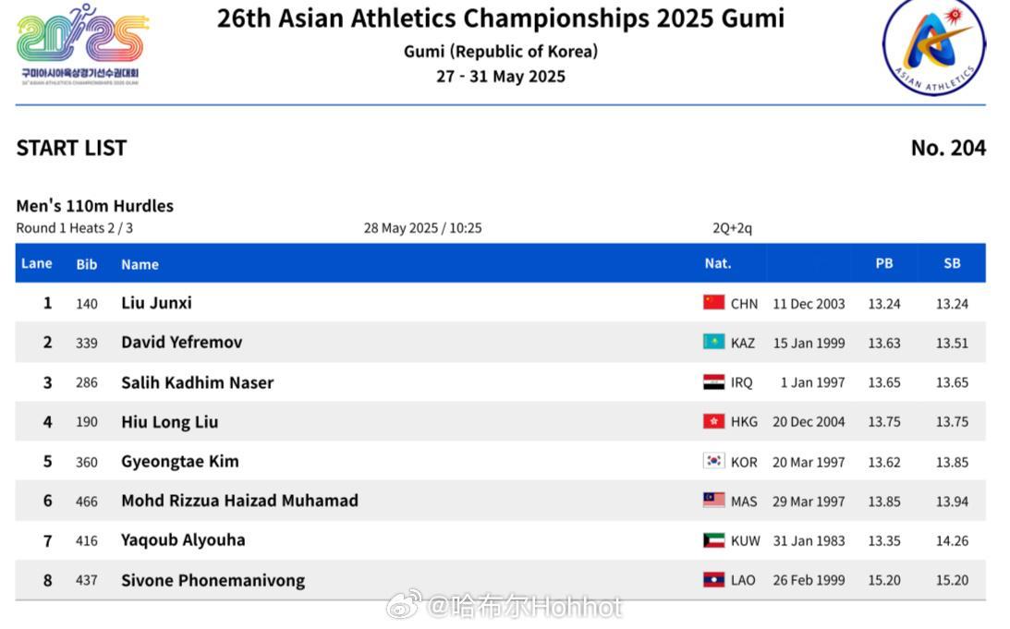
Task: Click the South Korea flag icon
Action: click(x=713, y=461)
